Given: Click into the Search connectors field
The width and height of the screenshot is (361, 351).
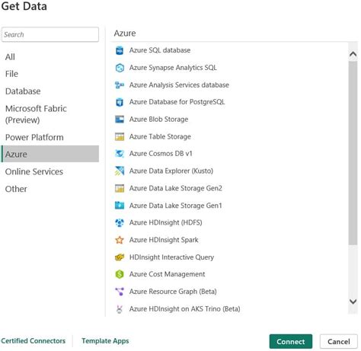Looking at the screenshot, I should [x=50, y=34].
